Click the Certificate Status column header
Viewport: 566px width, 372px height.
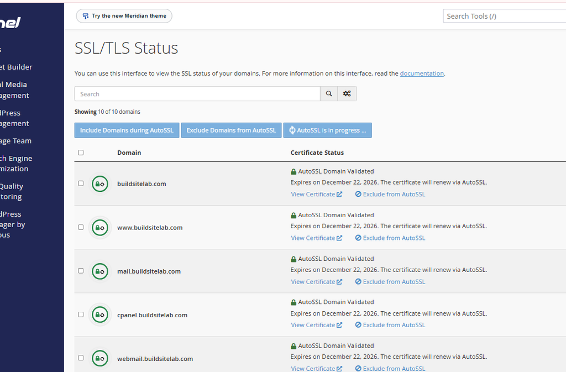[x=317, y=153]
